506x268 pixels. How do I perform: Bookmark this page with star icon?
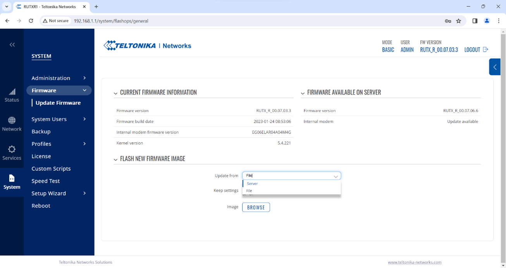pos(459,21)
